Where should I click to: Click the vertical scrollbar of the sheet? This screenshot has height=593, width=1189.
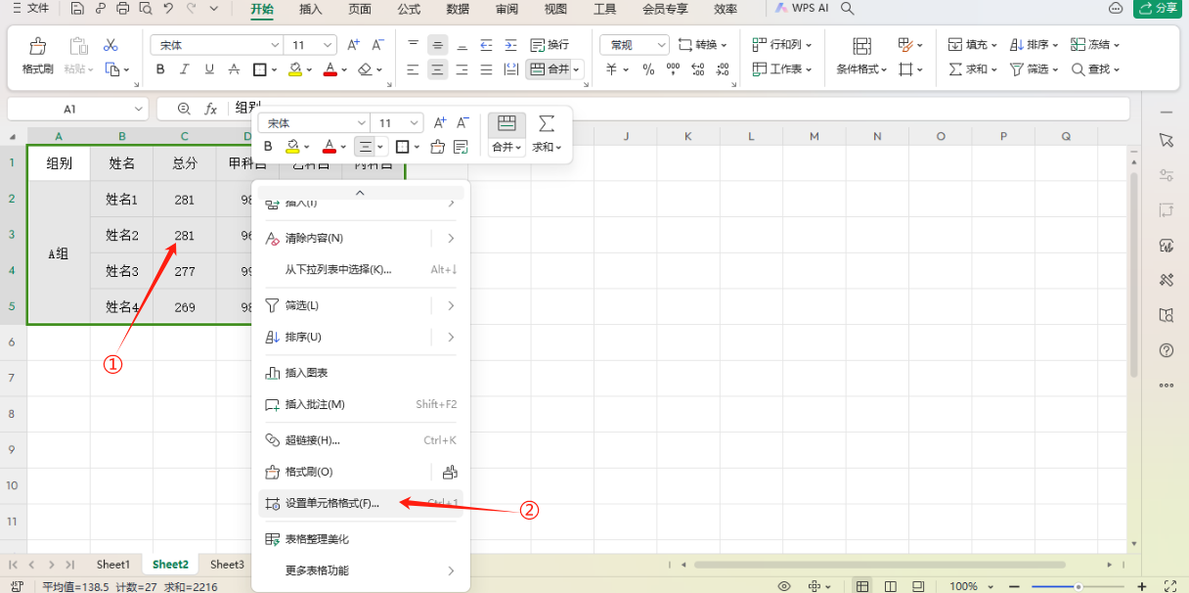(1133, 274)
